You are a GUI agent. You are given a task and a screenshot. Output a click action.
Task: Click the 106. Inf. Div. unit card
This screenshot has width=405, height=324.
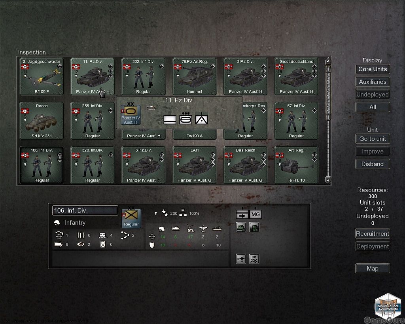(x=42, y=165)
